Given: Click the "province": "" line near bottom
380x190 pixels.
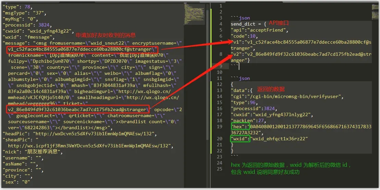Looking at the screenshot, I should 23,170.
